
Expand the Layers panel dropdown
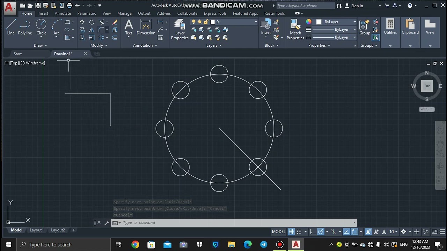(x=214, y=45)
